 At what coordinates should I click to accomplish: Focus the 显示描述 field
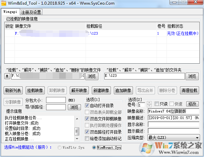pyautogui.click(x=173, y=131)
